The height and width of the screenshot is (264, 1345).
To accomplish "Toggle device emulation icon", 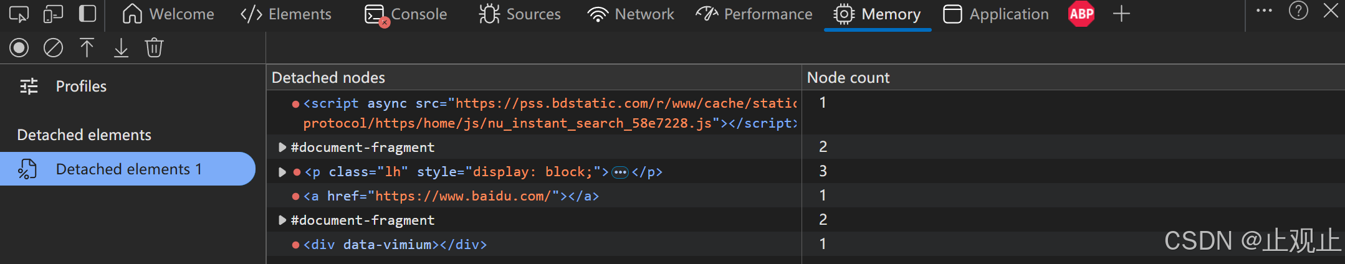I will [54, 14].
